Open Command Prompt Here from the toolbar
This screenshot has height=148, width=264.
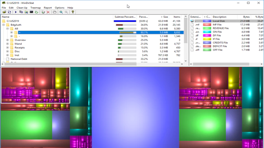click(31, 12)
